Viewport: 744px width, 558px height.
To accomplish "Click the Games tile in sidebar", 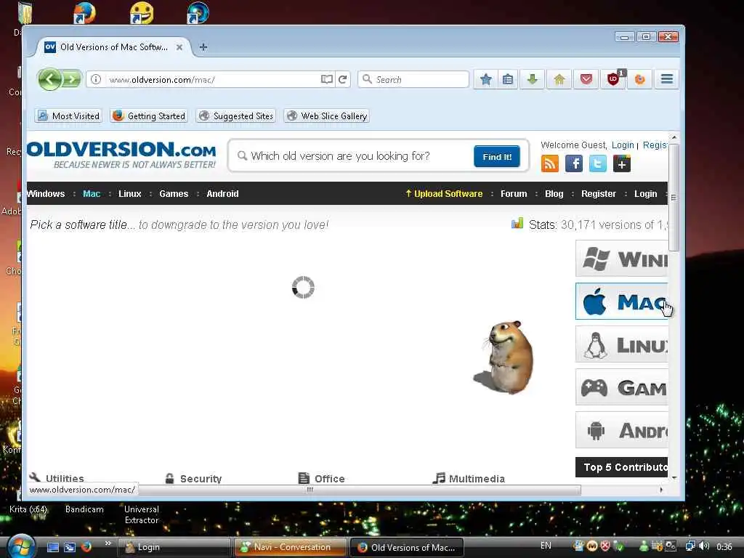I will (622, 387).
